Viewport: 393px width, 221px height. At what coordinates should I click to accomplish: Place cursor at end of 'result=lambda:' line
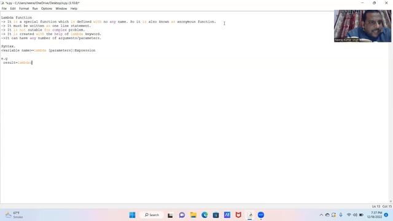(33, 63)
